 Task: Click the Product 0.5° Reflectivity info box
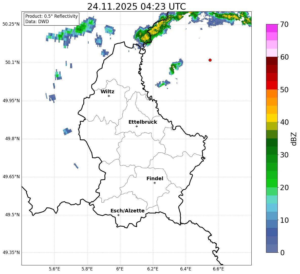tap(51, 19)
